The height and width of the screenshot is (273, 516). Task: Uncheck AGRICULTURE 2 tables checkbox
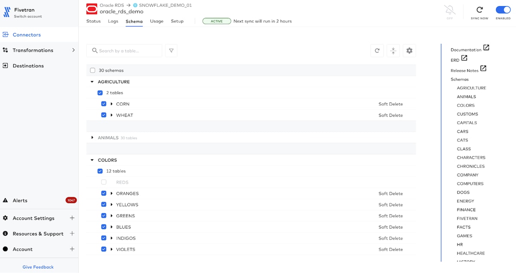pos(100,93)
